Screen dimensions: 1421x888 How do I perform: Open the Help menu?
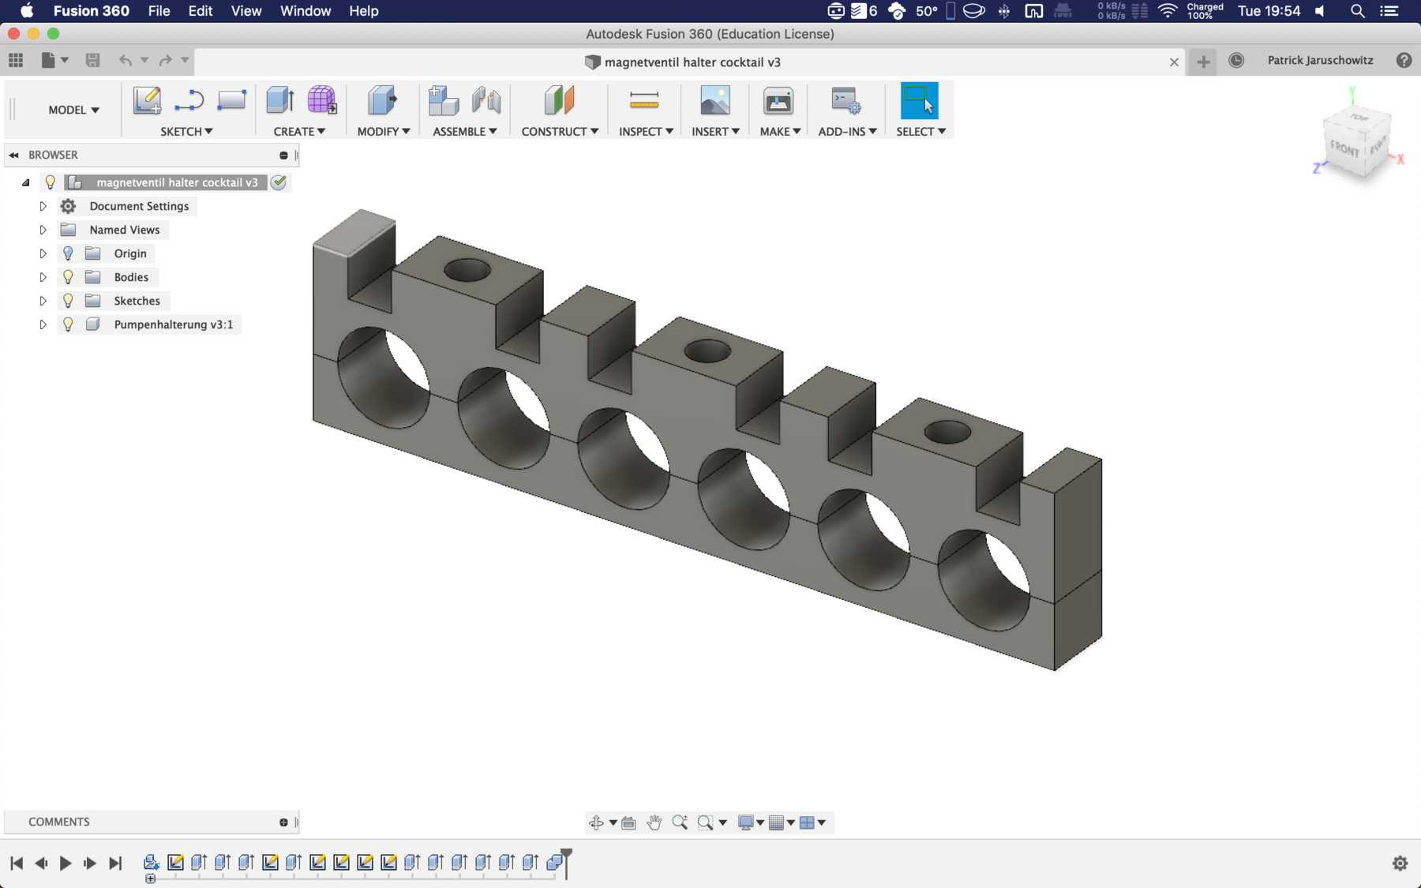pyautogui.click(x=364, y=11)
